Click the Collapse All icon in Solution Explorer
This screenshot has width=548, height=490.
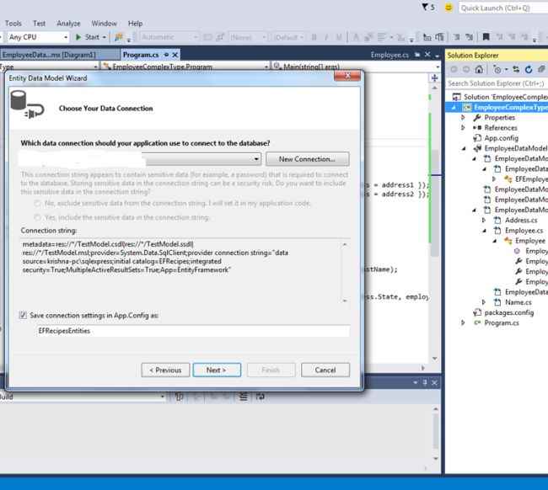[541, 69]
